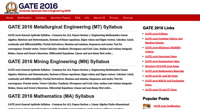Viewport: 200px width, 109px height.
Task: Open GATE 2016 Minimum Eligibility Criteria link
Action: tap(163, 49)
